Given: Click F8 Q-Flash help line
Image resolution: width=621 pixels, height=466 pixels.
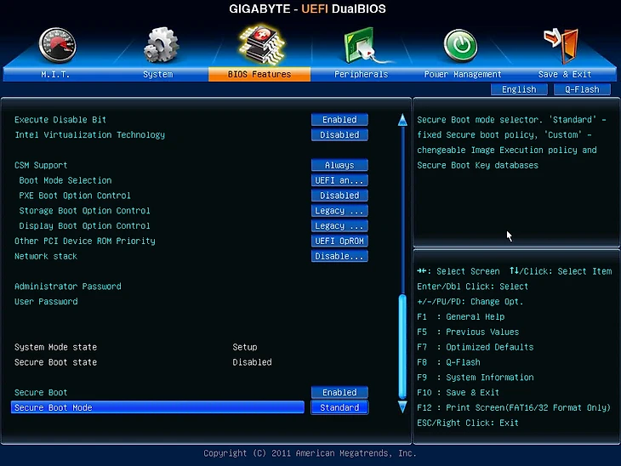Looking at the screenshot, I should [448, 362].
